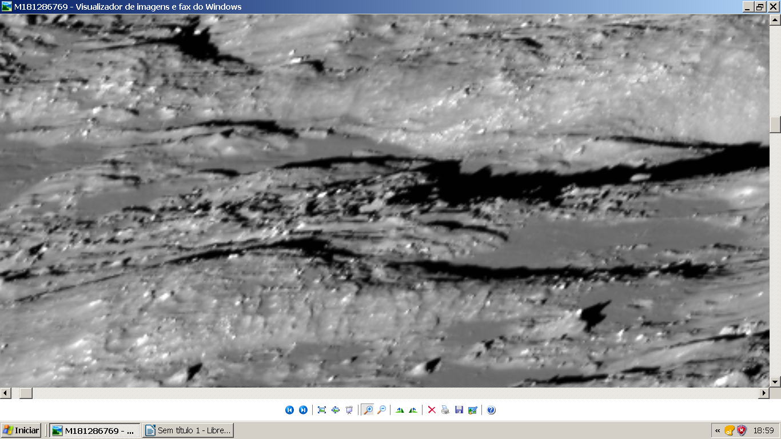781x439 pixels.
Task: Open image for editing
Action: pos(473,410)
